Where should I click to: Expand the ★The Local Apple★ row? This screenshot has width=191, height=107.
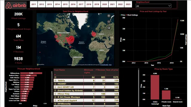coord(55,100)
